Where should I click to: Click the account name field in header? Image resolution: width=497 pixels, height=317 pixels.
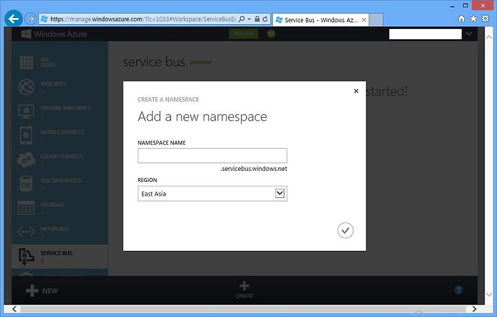[x=425, y=34]
